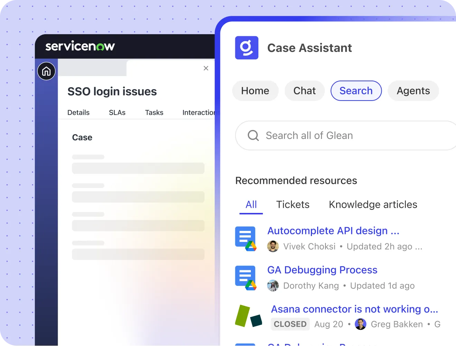Click the "Aug 20" date

click(329, 324)
